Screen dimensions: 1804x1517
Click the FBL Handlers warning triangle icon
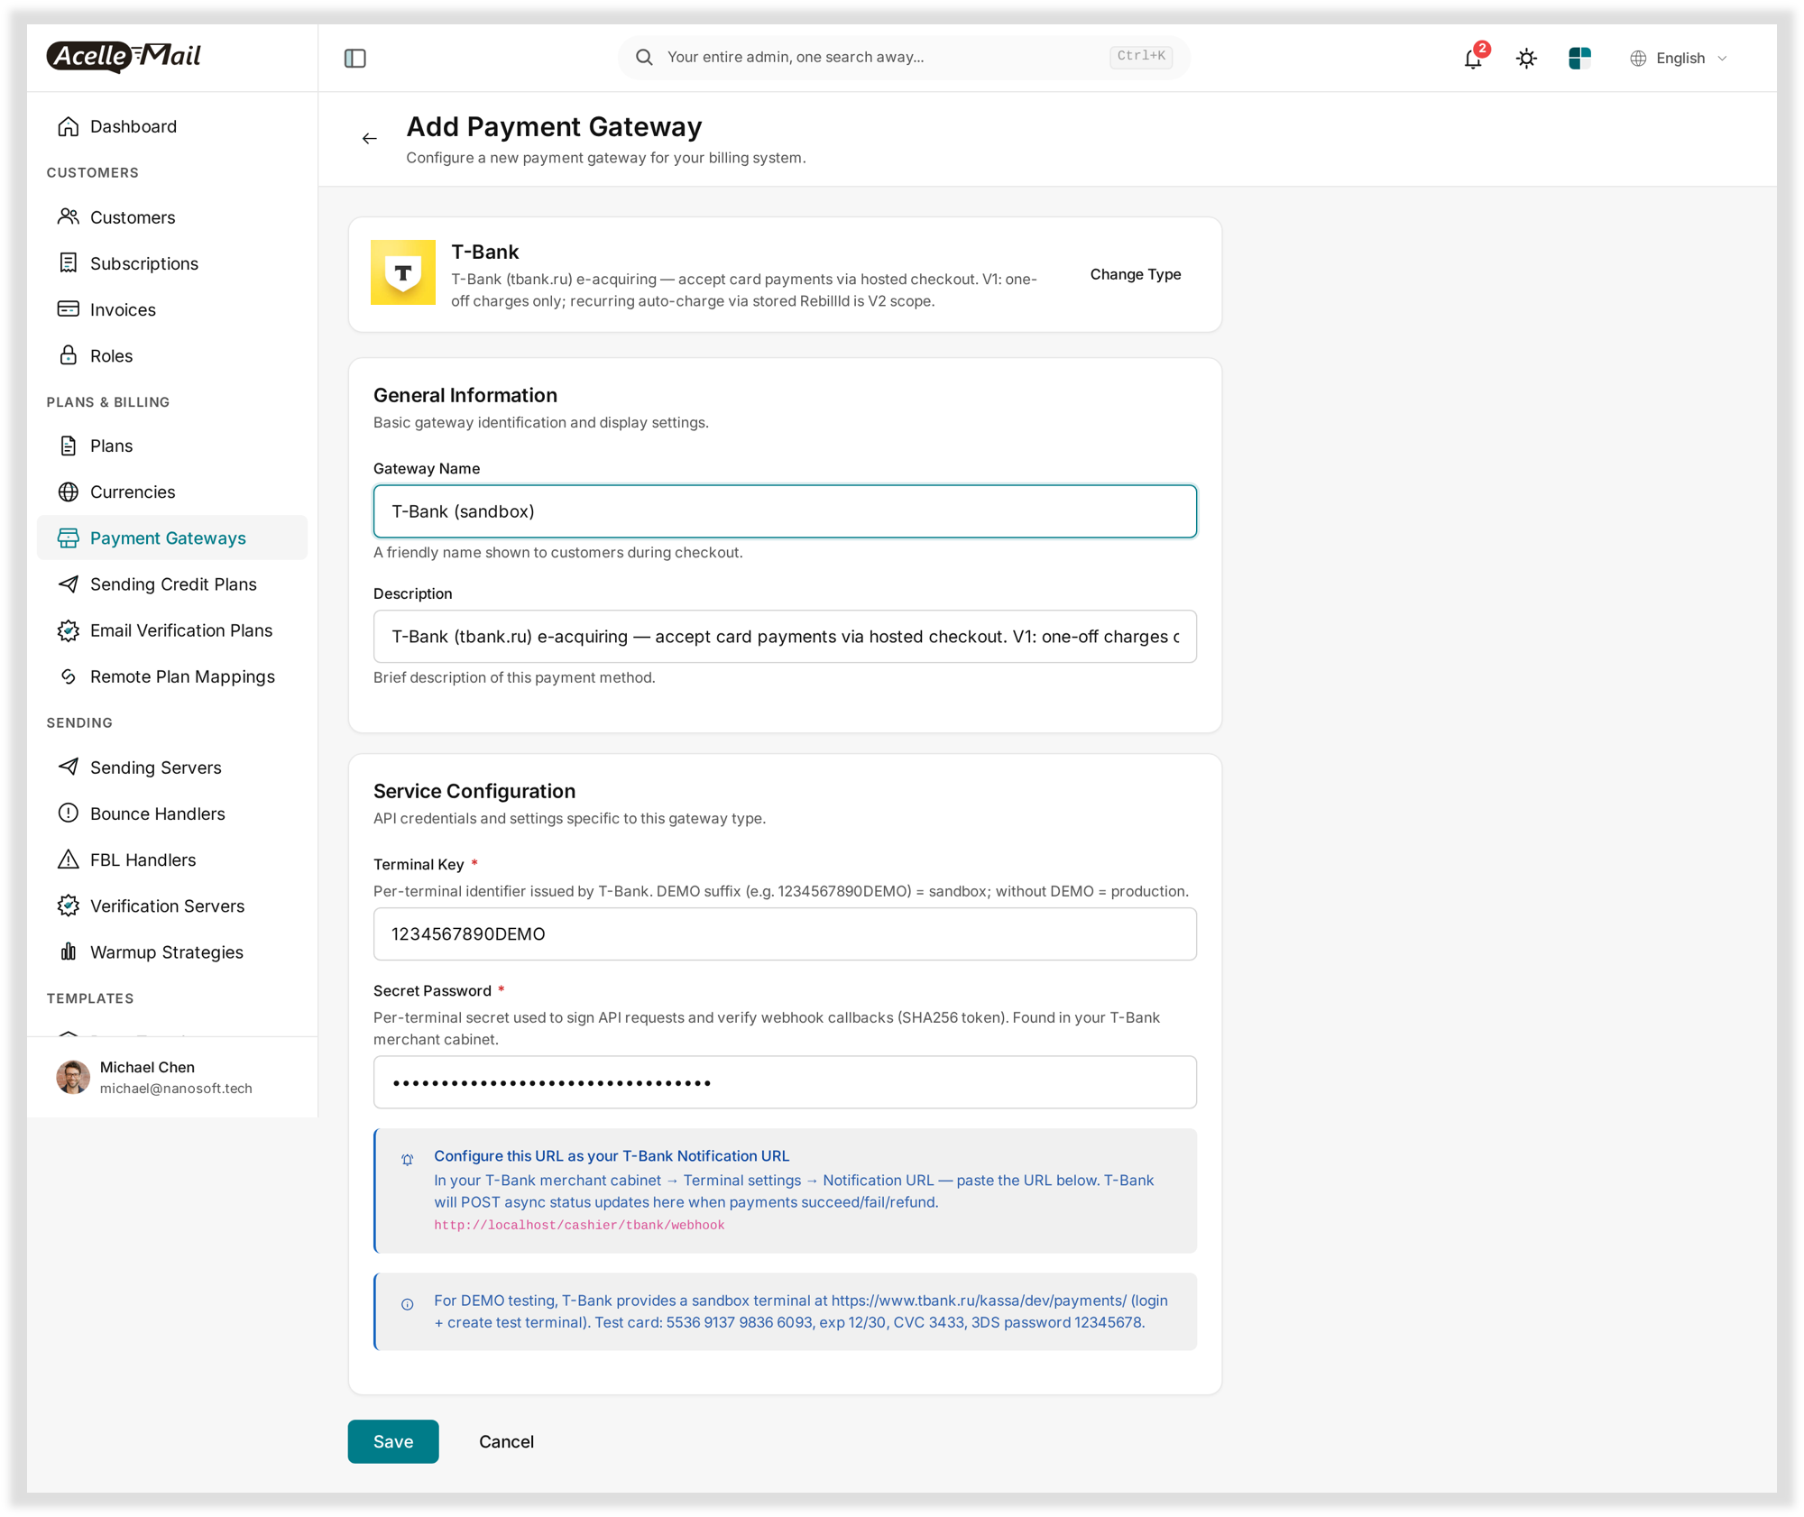69,860
